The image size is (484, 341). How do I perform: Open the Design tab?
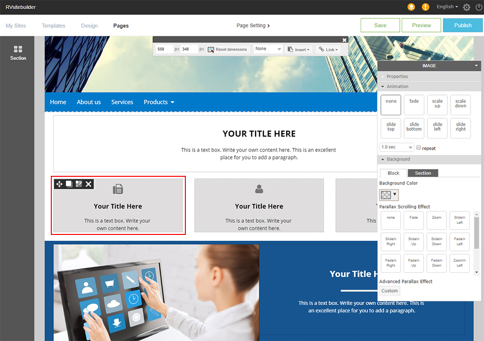point(89,26)
